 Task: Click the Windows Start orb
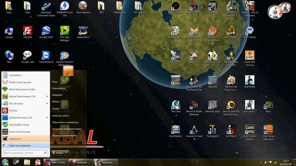[x=5, y=162]
